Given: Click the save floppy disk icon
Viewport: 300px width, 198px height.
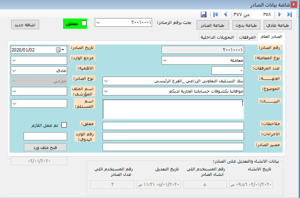Looking at the screenshot, I should [x=204, y=14].
